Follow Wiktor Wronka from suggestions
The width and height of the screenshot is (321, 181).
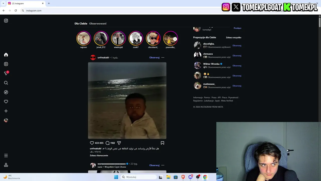coord(237,66)
